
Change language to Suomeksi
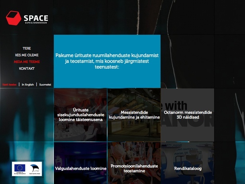[x=45, y=85]
